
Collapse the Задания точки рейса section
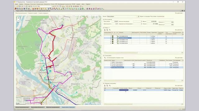click(104, 83)
